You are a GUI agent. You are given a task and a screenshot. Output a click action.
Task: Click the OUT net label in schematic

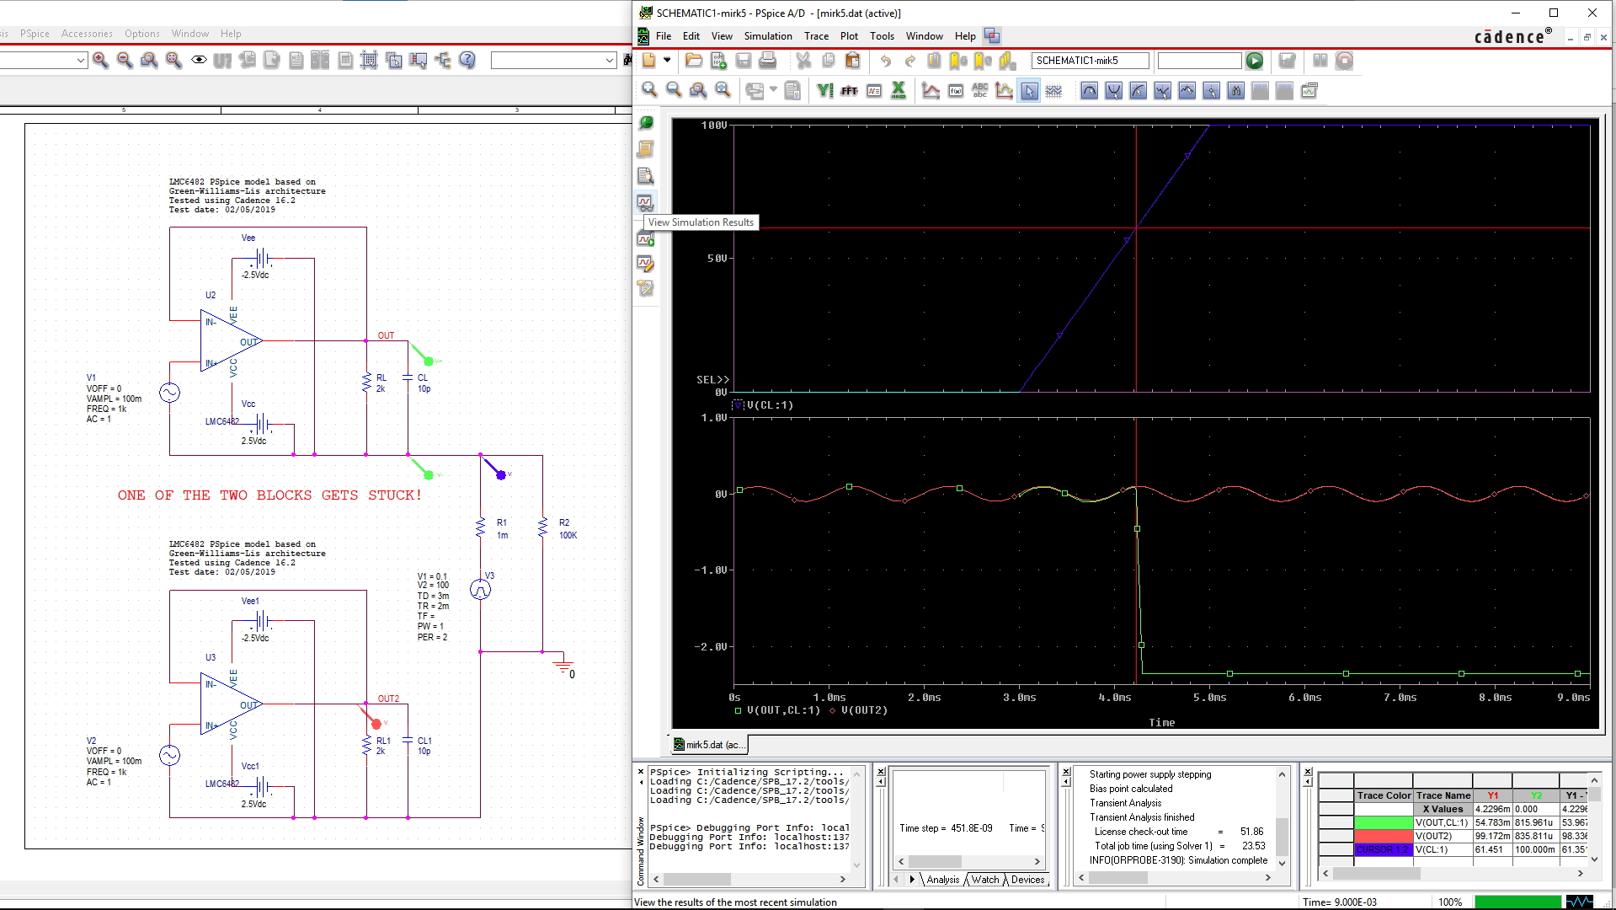click(x=386, y=335)
